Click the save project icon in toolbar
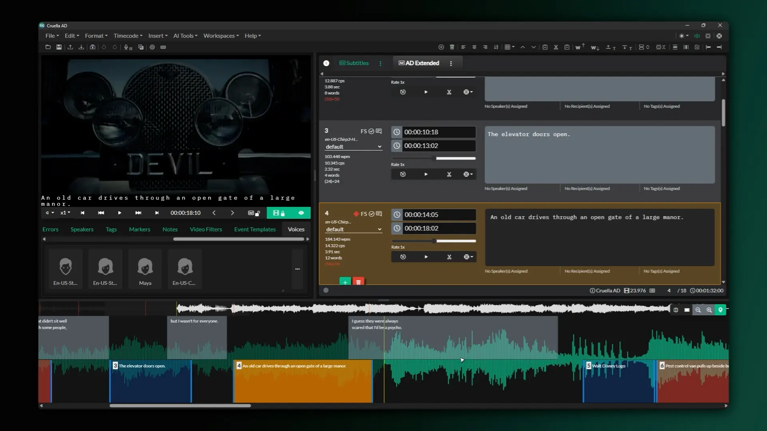The width and height of the screenshot is (767, 431). [x=59, y=47]
